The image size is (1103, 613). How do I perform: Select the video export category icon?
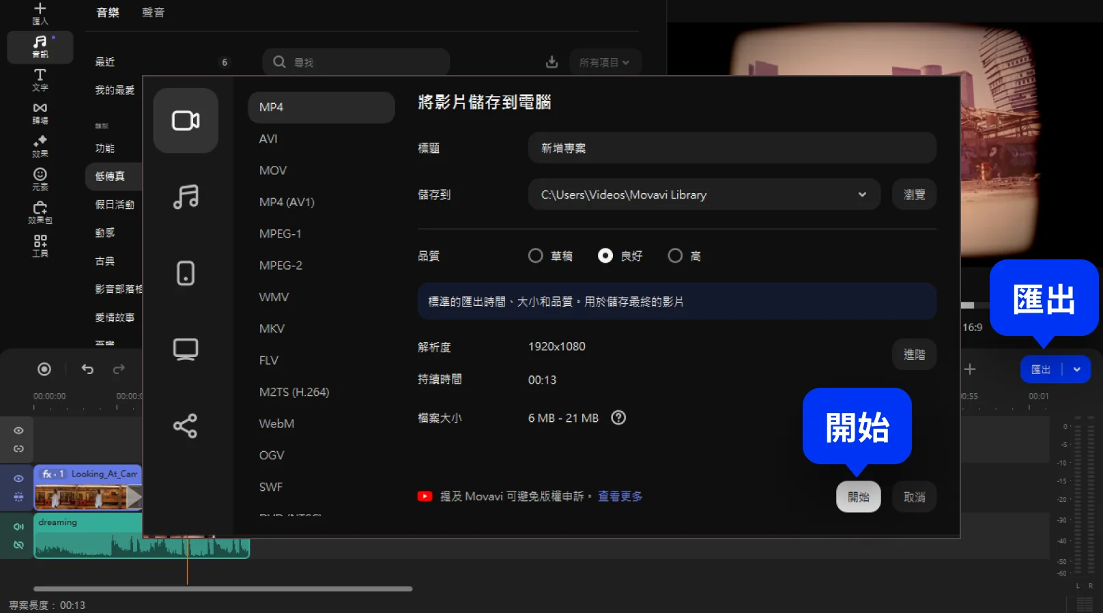tap(186, 121)
